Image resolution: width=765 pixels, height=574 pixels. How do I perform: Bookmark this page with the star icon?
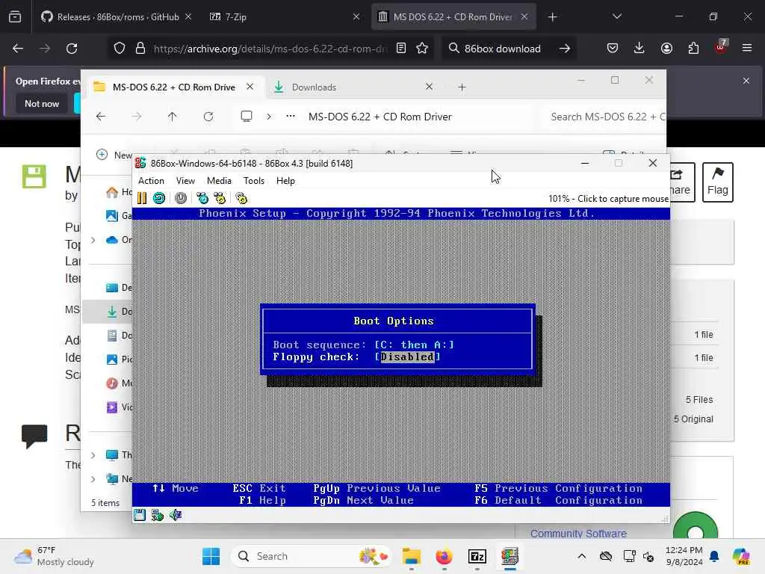tap(422, 49)
